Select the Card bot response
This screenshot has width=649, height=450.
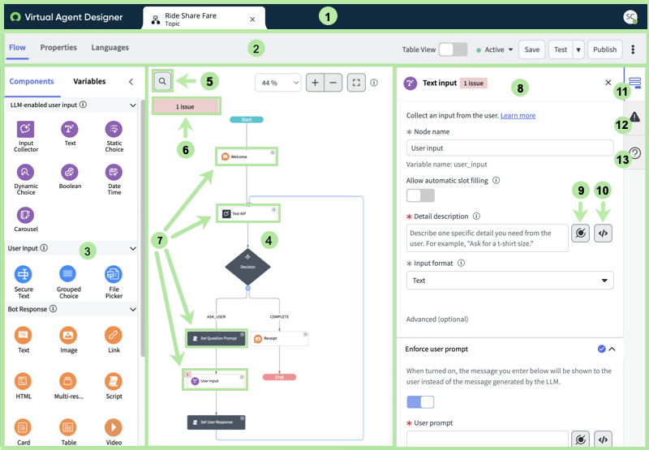24,426
